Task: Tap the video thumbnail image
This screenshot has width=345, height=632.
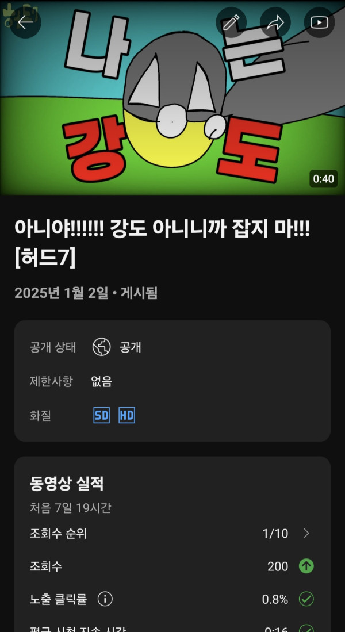Action: (x=172, y=98)
